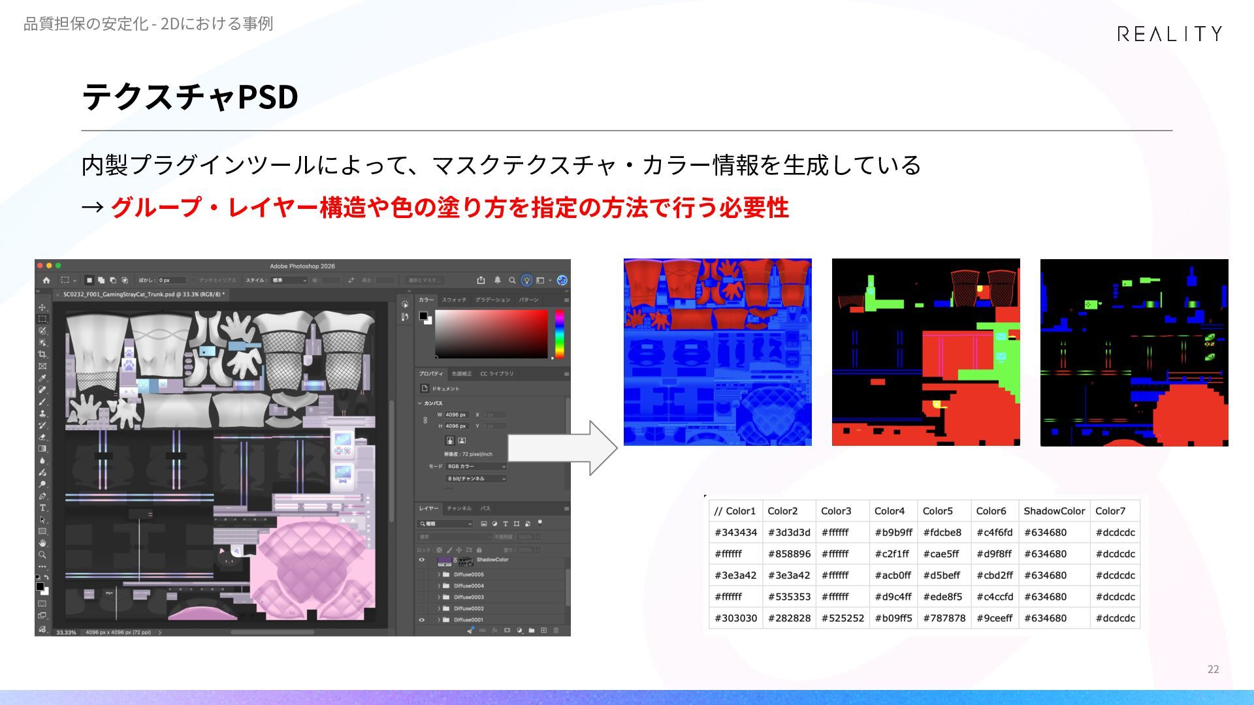This screenshot has height=705, width=1254.
Task: Show the Diffuse0004 group
Action: coord(422,586)
